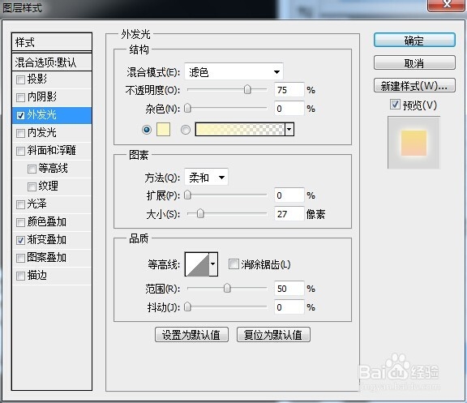467x403 pixels.
Task: Click the style preview thumbnail
Action: (x=413, y=143)
